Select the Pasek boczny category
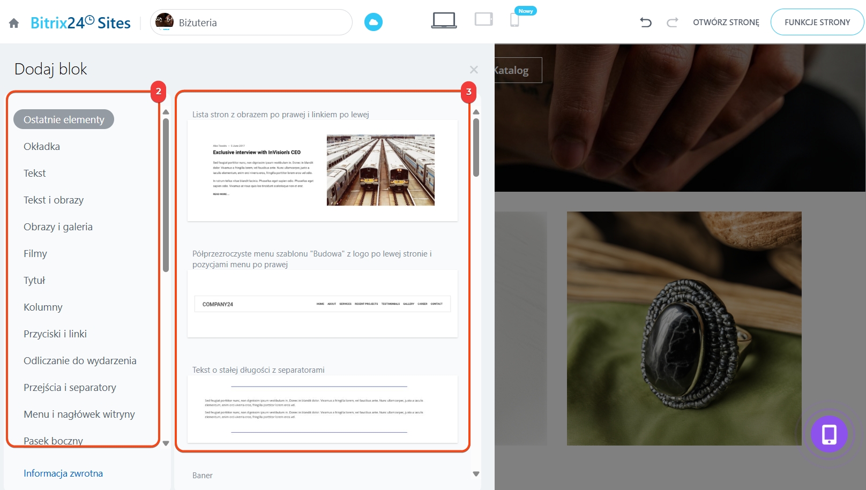The width and height of the screenshot is (866, 490). click(x=53, y=440)
